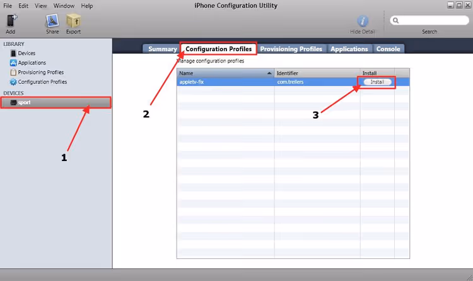Image resolution: width=473 pixels, height=281 pixels.
Task: Open the Window menu
Action: 64,6
